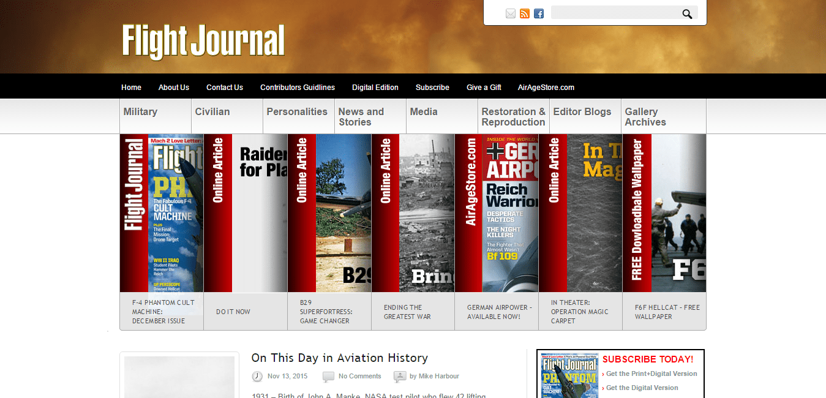Click F6F Hellcat - Free Wallpaper caption
Image resolution: width=826 pixels, height=398 pixels.
pyautogui.click(x=667, y=312)
